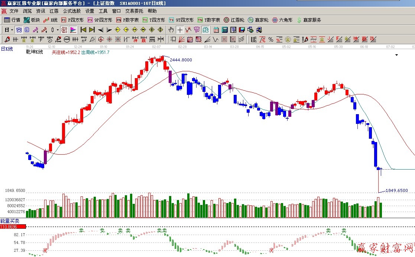The height and width of the screenshot is (257, 415).
Task: Open the candlestick style dropdown arrow
Action: click(x=58, y=30)
